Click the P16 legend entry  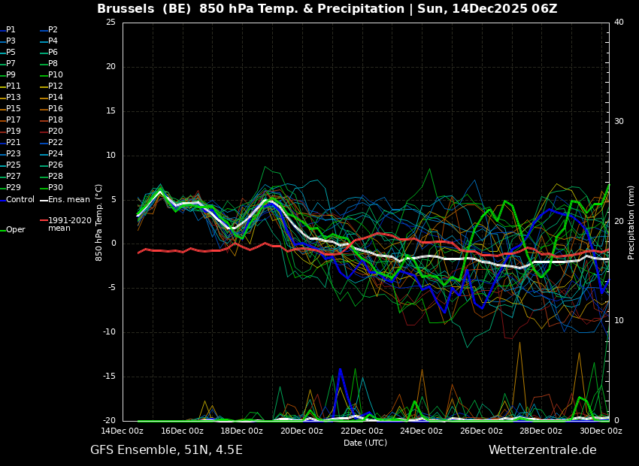point(56,109)
